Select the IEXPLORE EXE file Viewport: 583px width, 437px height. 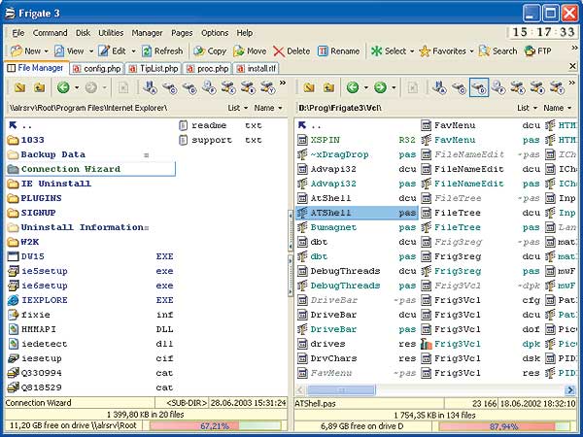click(90, 300)
